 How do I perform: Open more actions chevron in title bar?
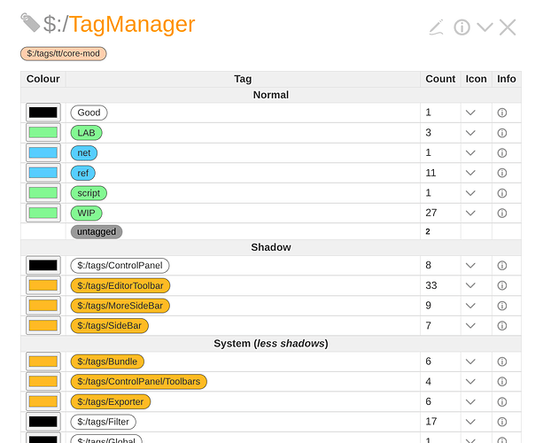485,27
